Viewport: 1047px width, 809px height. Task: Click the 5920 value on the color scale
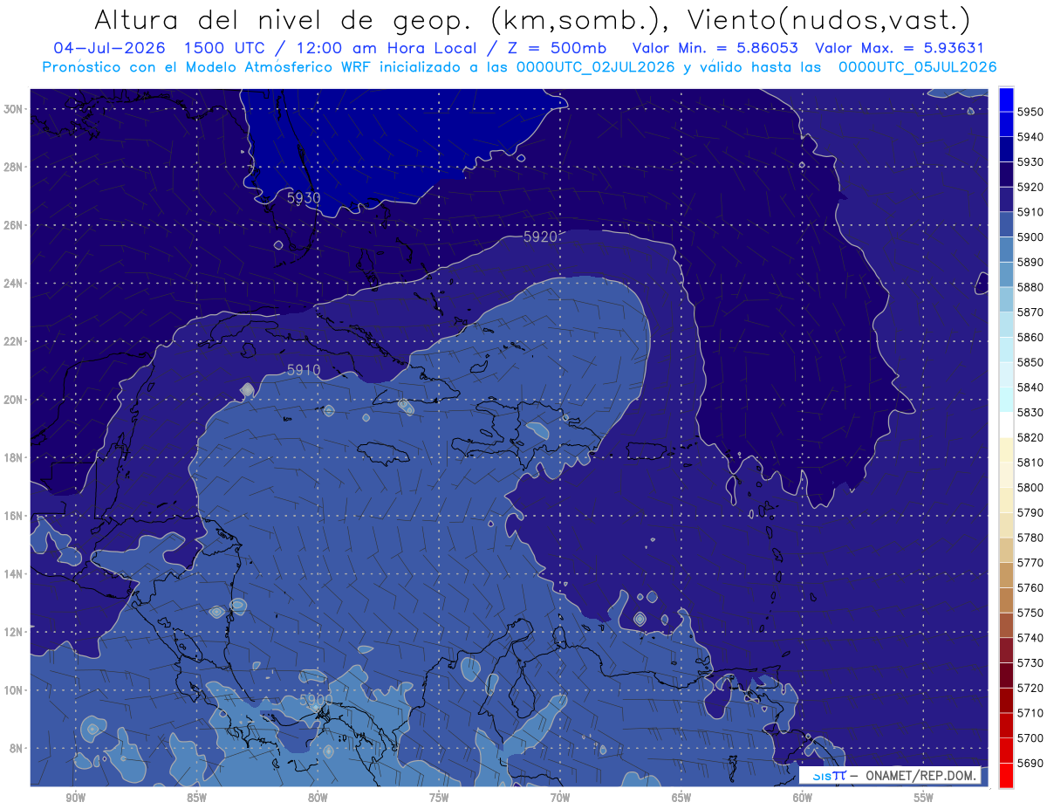(1030, 187)
